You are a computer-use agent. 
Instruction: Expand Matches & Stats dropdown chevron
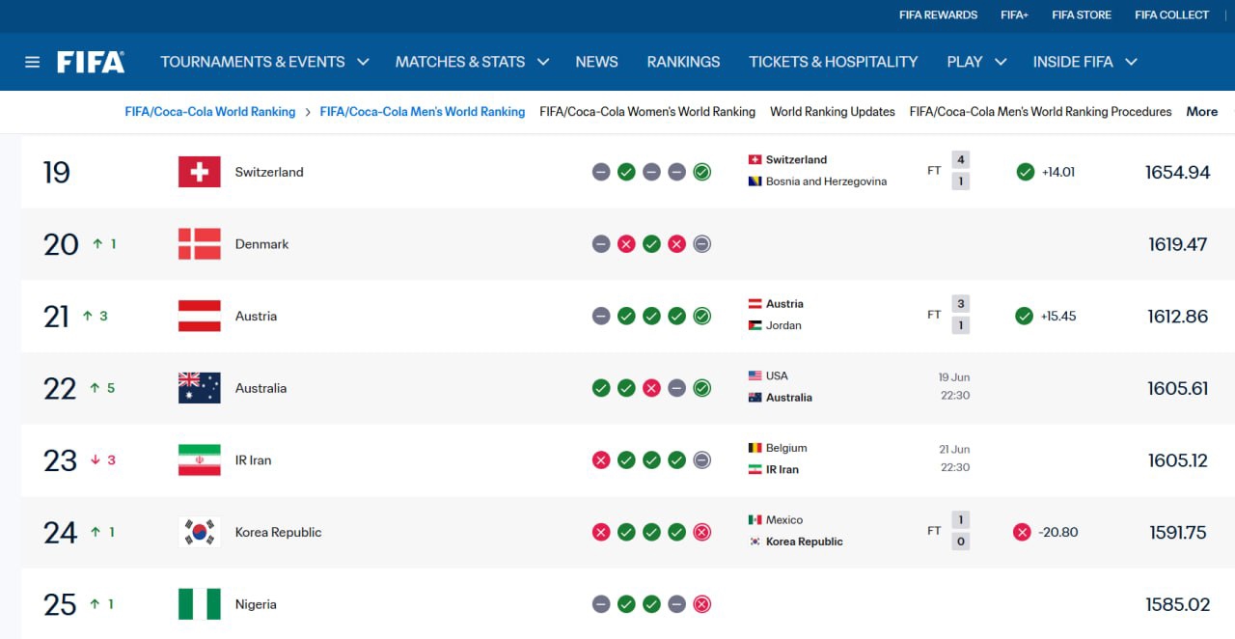(543, 62)
